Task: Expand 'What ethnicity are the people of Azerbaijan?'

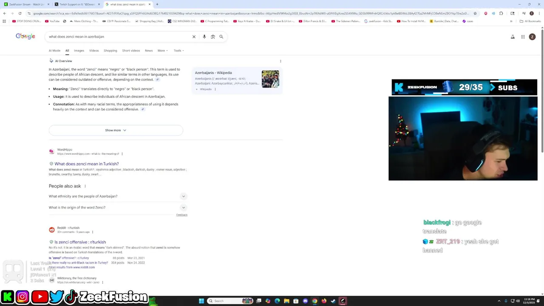Action: click(x=117, y=196)
